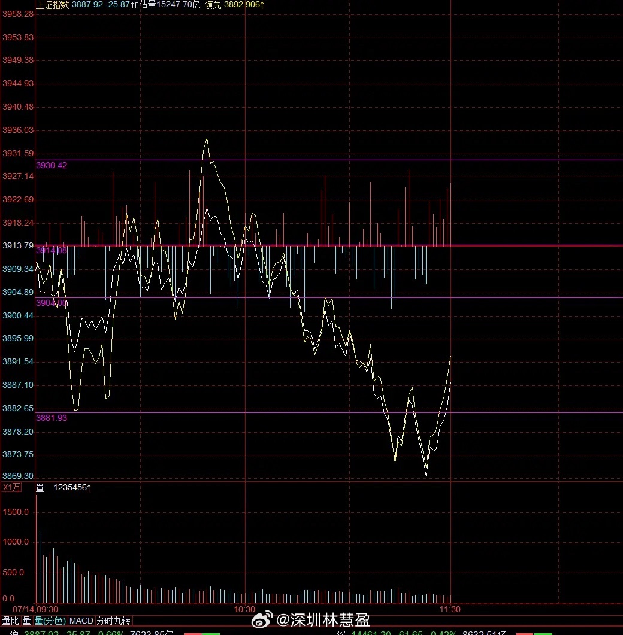This screenshot has width=623, height=635.
Task: Switch to the 量比 indicator tab
Action: coord(11,621)
